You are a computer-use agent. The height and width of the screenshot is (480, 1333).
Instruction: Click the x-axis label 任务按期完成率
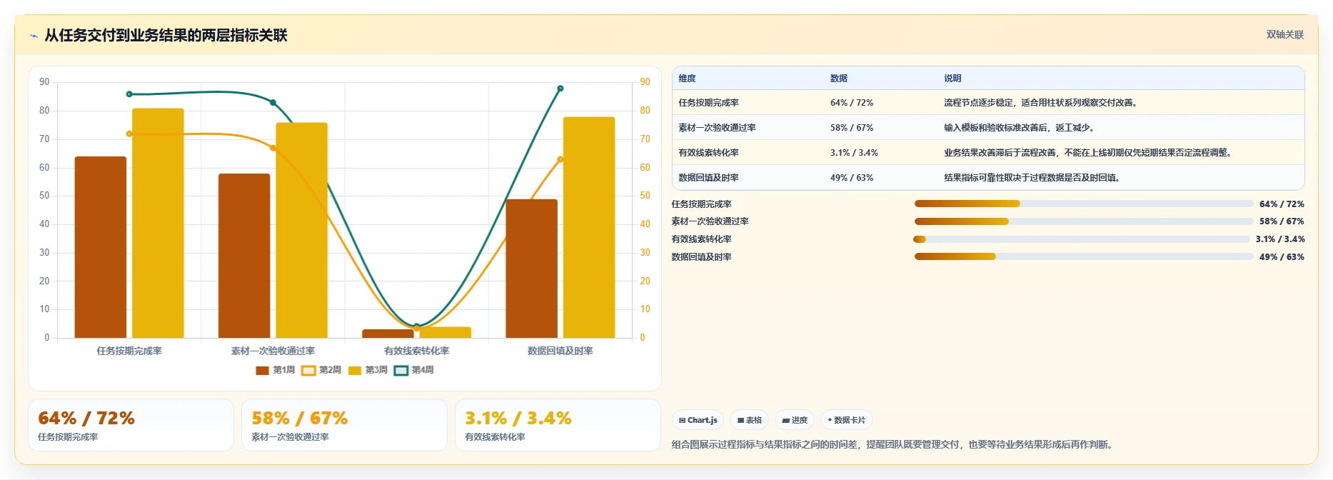(129, 351)
